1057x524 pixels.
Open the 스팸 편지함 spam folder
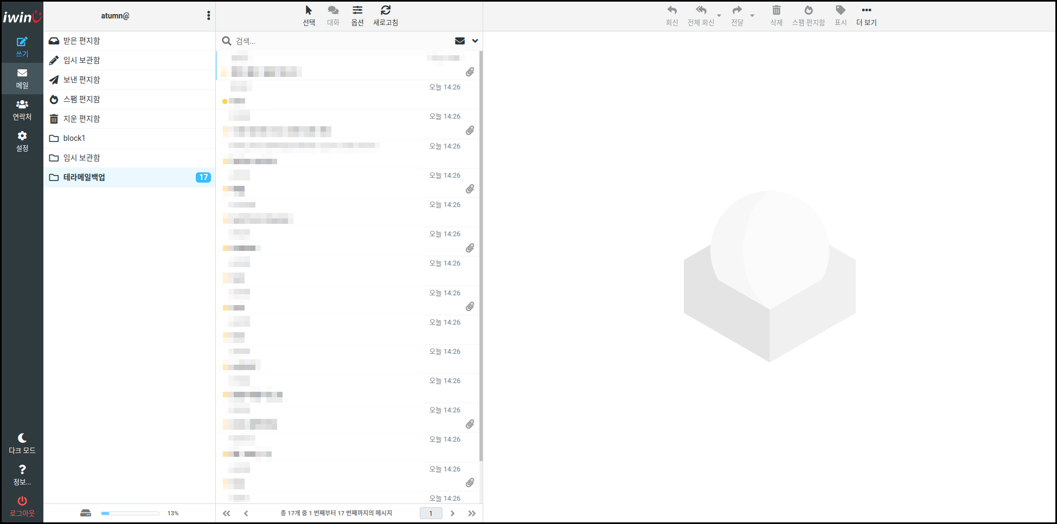(x=129, y=99)
